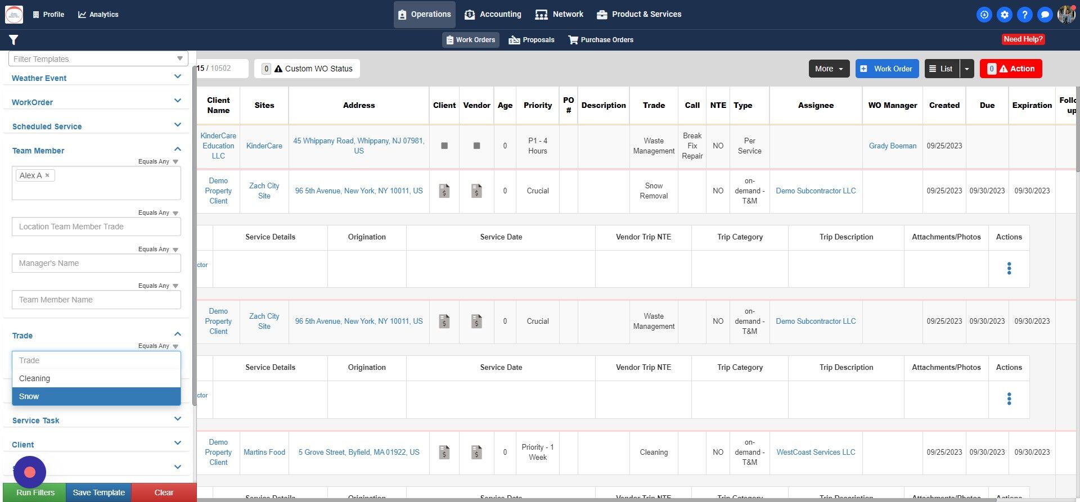This screenshot has width=1080, height=502.
Task: Click Vendor invoice icon in Zach City Waste Management row
Action: point(476,321)
